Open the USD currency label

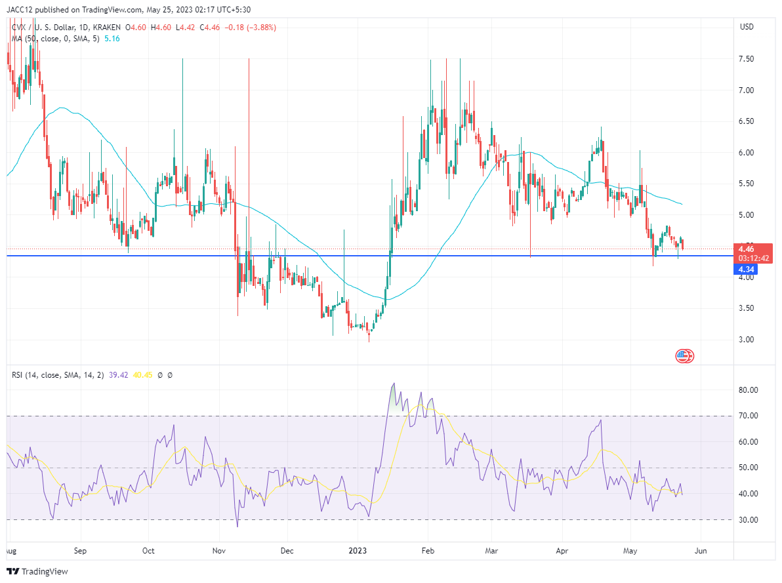[747, 27]
